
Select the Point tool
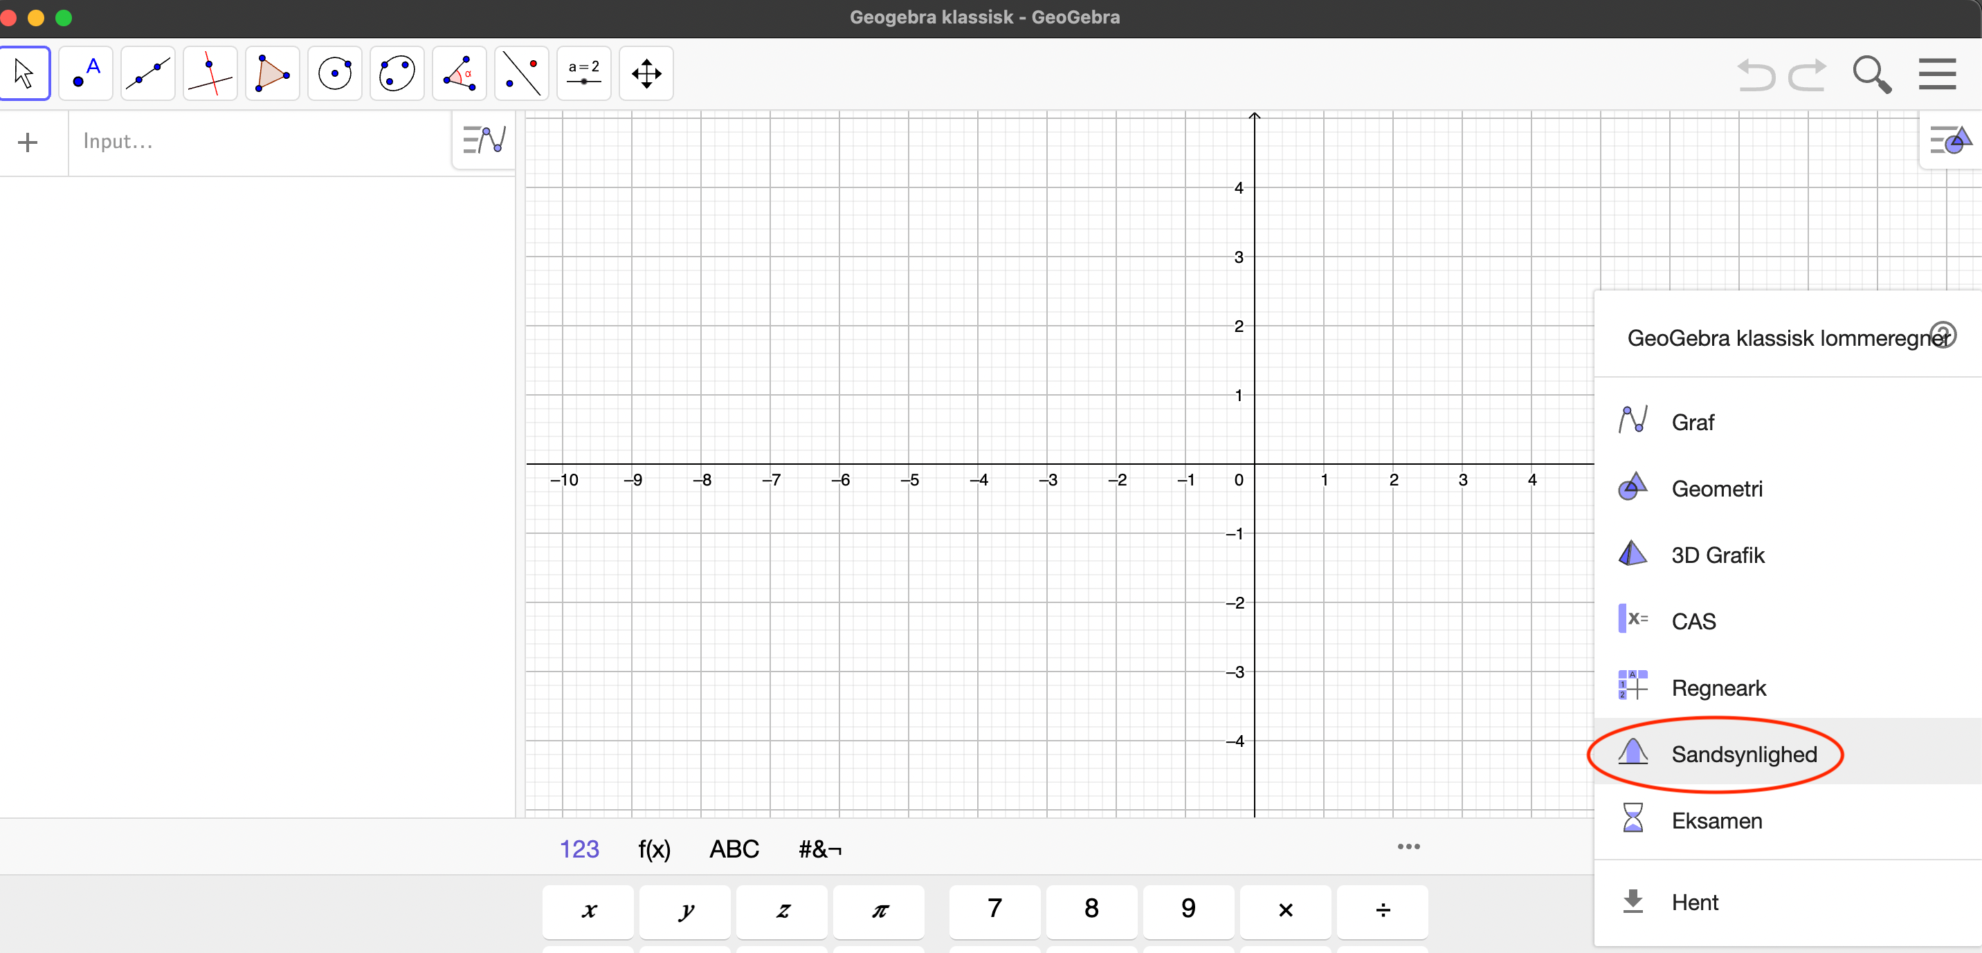(x=87, y=74)
